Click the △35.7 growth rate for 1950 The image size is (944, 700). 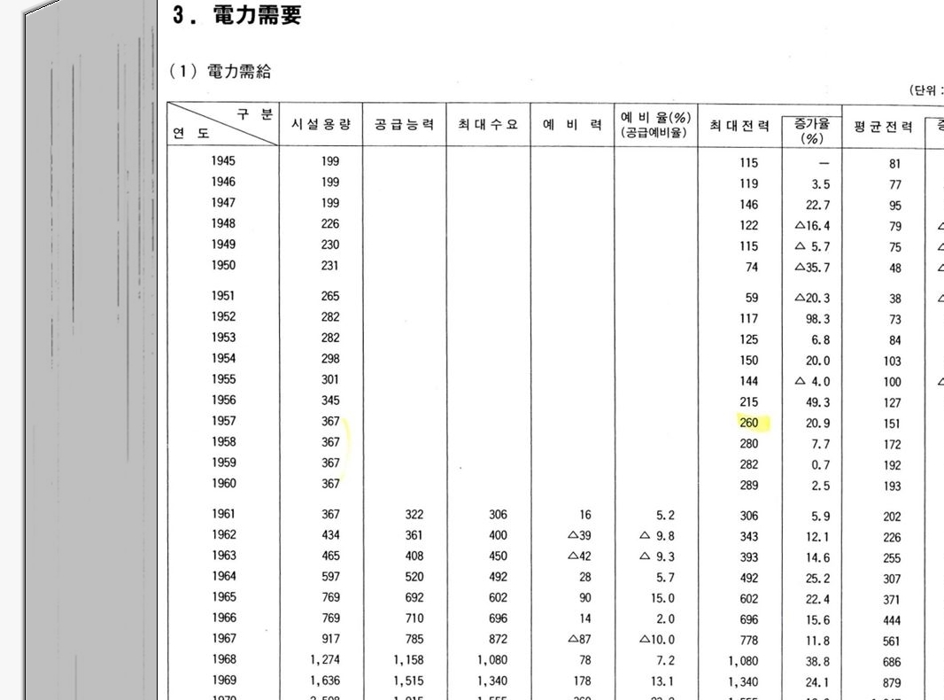812,267
